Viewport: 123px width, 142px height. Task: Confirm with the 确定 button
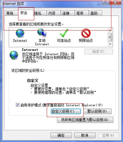(61, 135)
